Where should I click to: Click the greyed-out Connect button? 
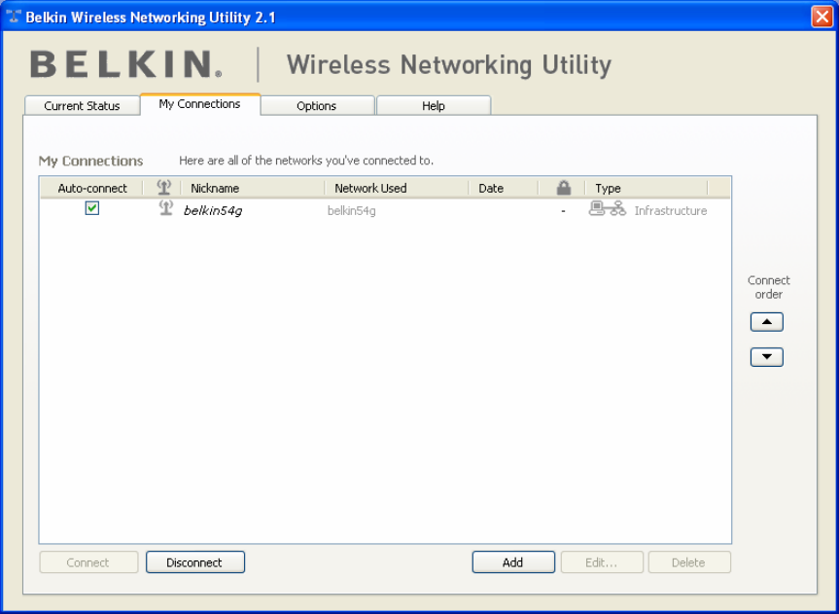[88, 562]
